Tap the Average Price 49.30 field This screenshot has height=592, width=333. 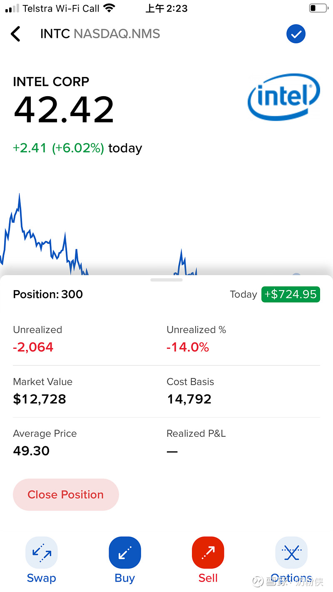point(31,450)
